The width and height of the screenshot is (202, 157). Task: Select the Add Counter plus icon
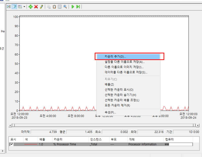(31, 7)
